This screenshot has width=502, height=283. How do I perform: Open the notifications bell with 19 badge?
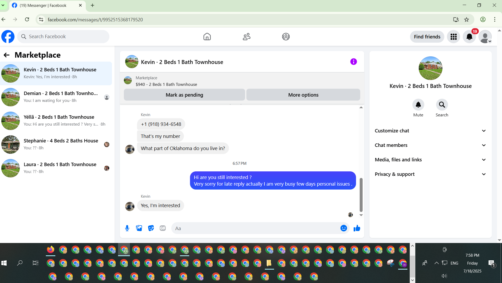(x=469, y=37)
